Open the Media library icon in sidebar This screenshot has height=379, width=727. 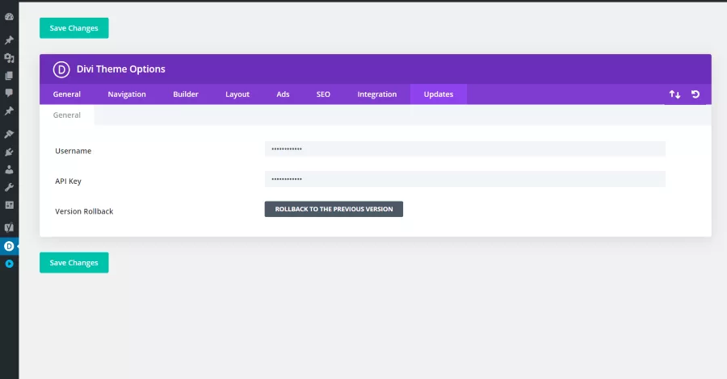pos(9,58)
